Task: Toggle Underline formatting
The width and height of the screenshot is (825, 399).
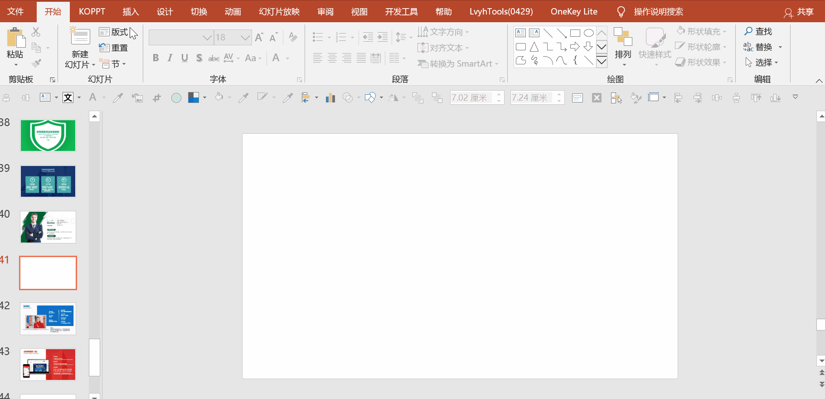Action: pos(184,58)
